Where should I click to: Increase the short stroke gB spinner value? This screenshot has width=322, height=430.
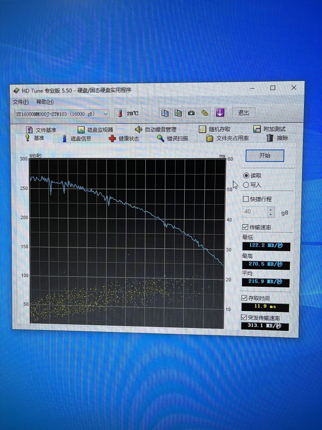[271, 209]
